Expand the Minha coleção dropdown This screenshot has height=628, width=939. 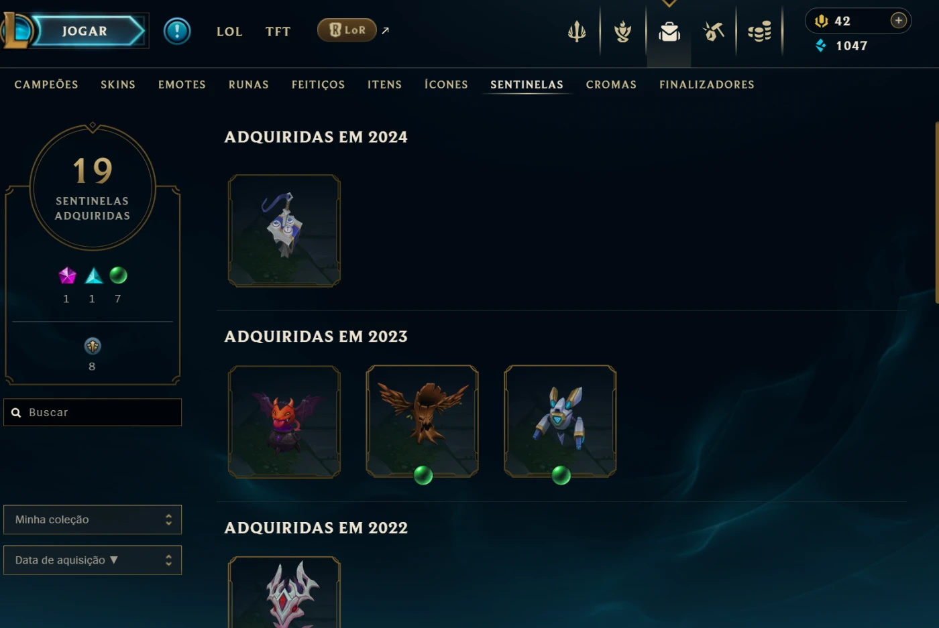pyautogui.click(x=93, y=519)
